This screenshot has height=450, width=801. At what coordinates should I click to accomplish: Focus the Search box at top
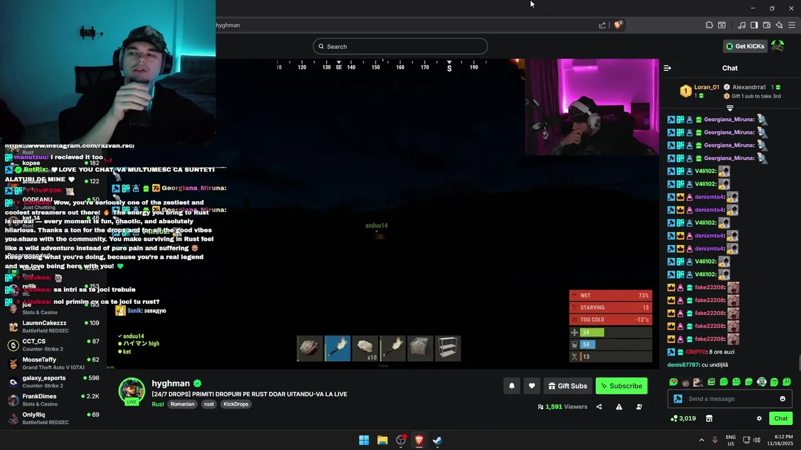point(400,46)
